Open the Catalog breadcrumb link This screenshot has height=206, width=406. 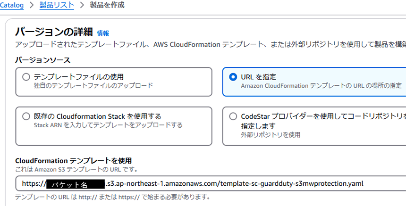pyautogui.click(x=12, y=5)
